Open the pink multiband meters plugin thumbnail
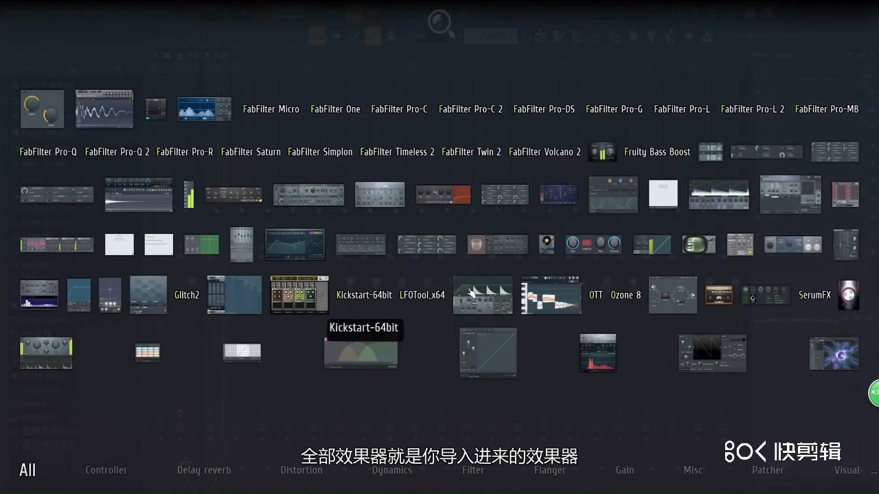The width and height of the screenshot is (879, 494). tap(57, 245)
